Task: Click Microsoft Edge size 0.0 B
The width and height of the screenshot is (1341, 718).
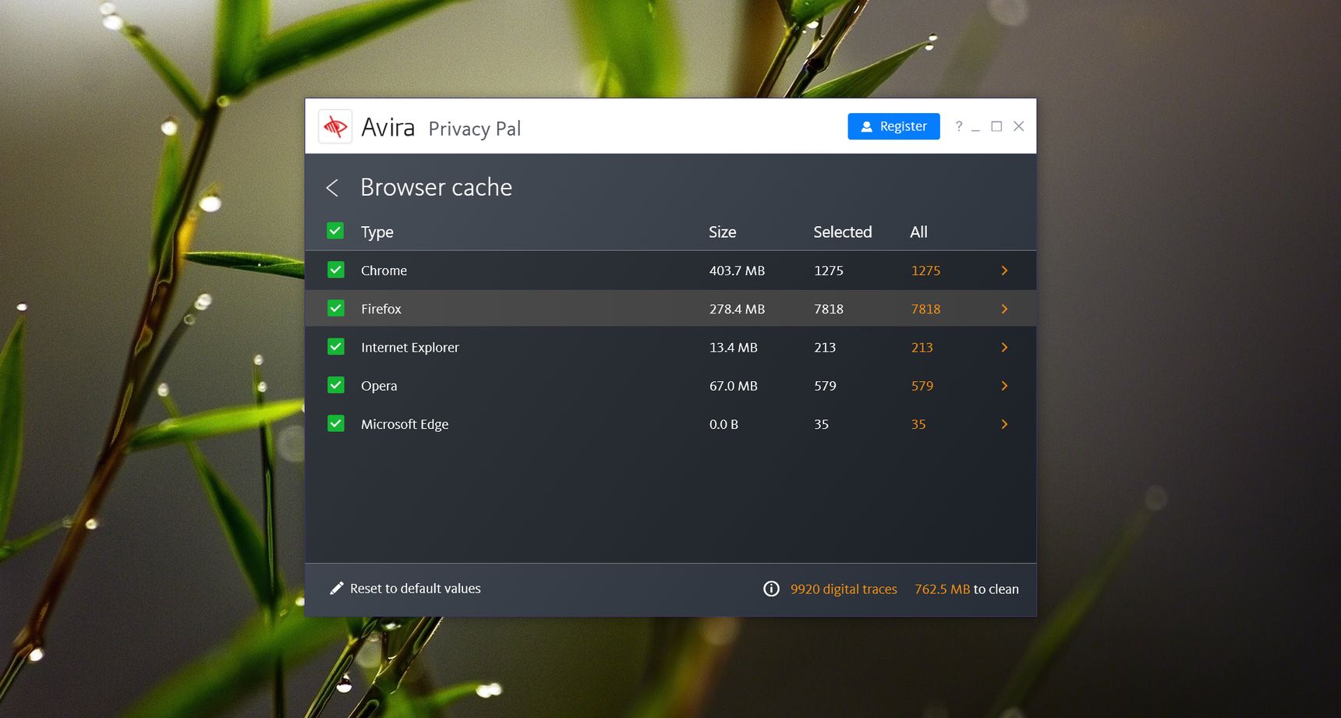Action: coord(724,424)
